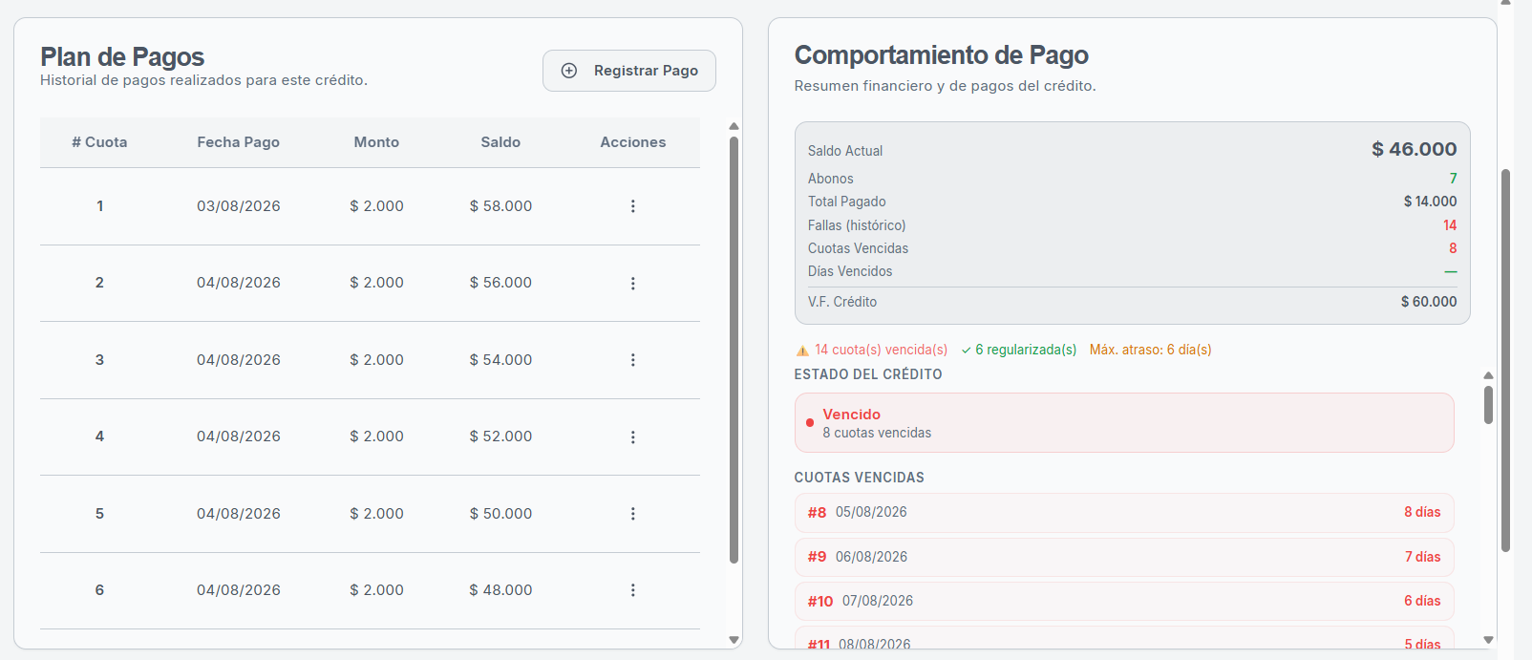Click the Comportamiento panel outer scrollbar thumb
The image size is (1532, 660).
pos(1506,361)
